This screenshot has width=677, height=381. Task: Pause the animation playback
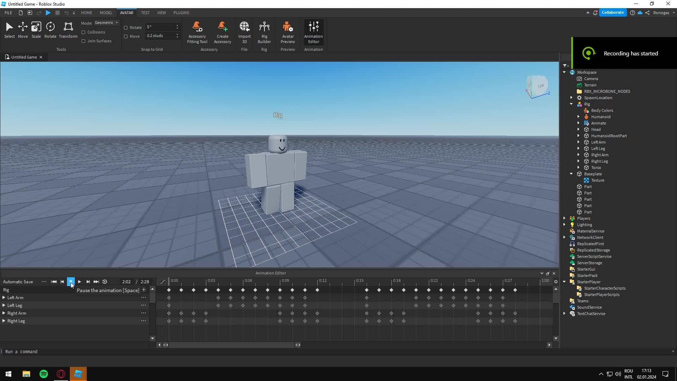point(71,282)
